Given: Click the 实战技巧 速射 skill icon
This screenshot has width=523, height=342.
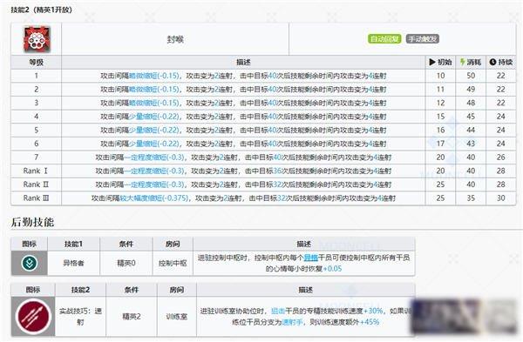Looking at the screenshot, I should coord(33,317).
